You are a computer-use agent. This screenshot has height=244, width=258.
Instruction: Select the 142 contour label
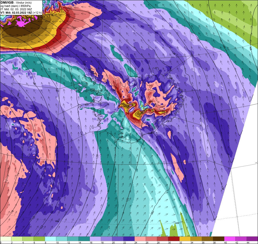[x=198, y=39]
